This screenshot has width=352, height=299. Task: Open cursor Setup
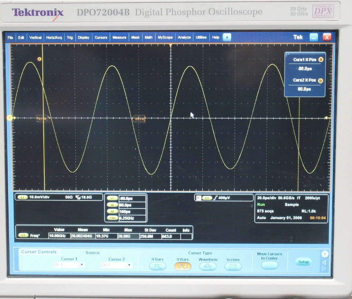tap(304, 262)
